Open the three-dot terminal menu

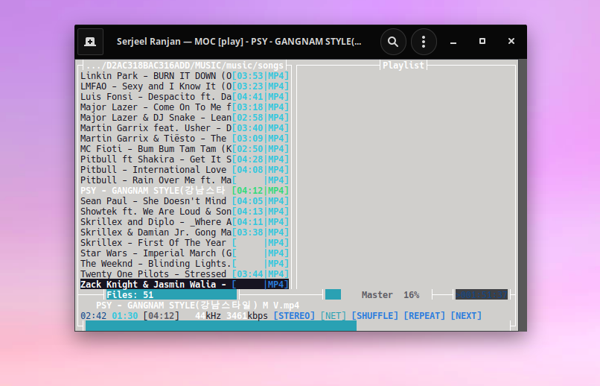pos(424,42)
